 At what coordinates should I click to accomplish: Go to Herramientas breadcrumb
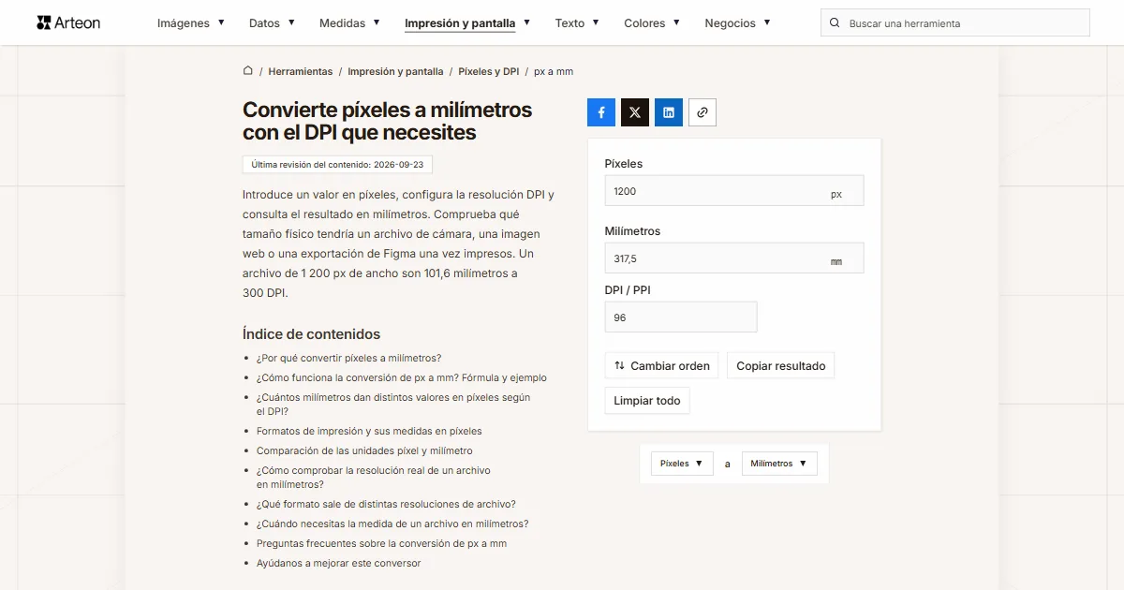[x=301, y=71]
